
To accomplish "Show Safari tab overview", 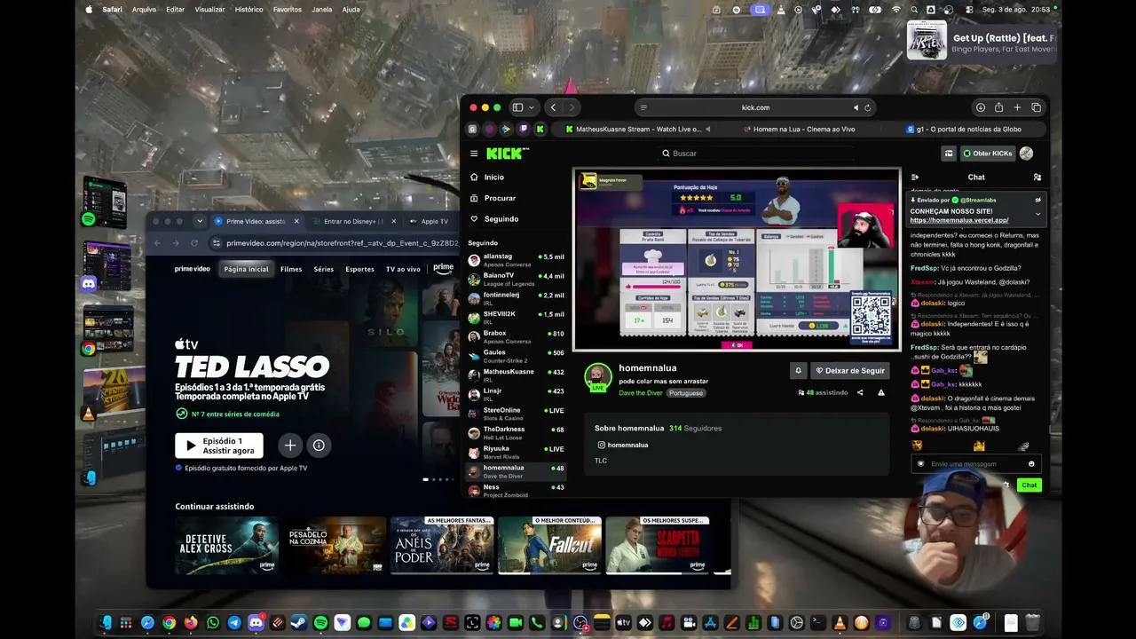I will 1036,107.
